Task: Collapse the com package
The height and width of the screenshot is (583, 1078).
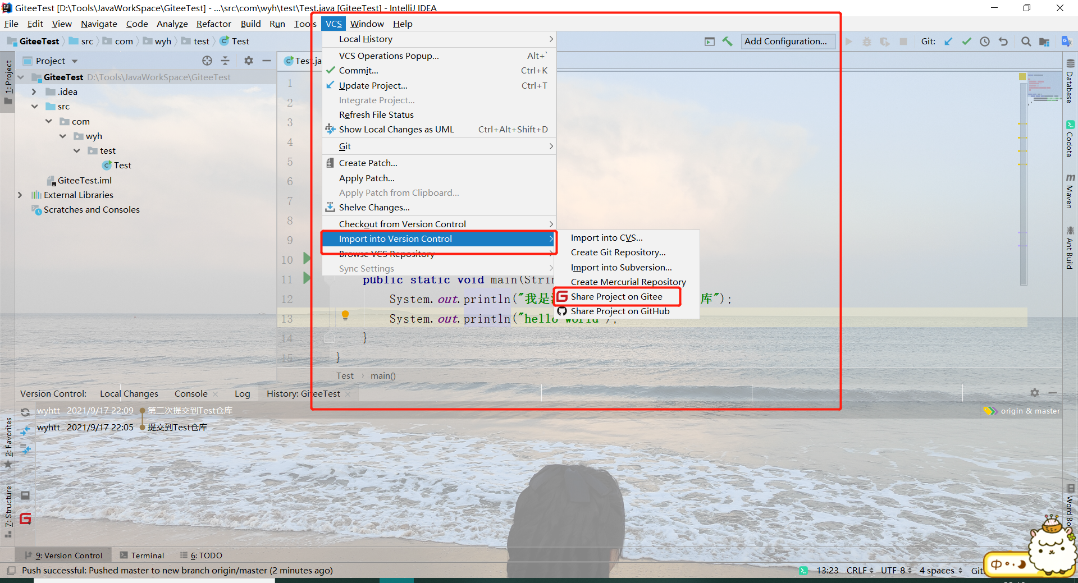Action: point(49,121)
